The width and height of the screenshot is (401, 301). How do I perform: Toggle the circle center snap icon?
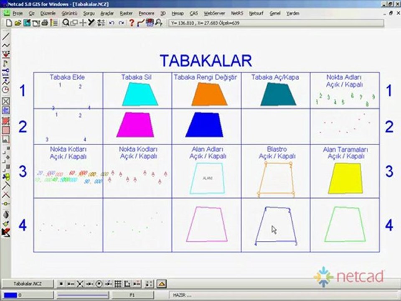(99, 283)
